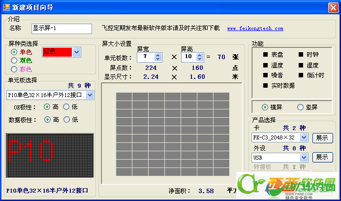The height and width of the screenshot is (201, 341).
Task: Check the 噪音 function option
Action: pyautogui.click(x=266, y=75)
